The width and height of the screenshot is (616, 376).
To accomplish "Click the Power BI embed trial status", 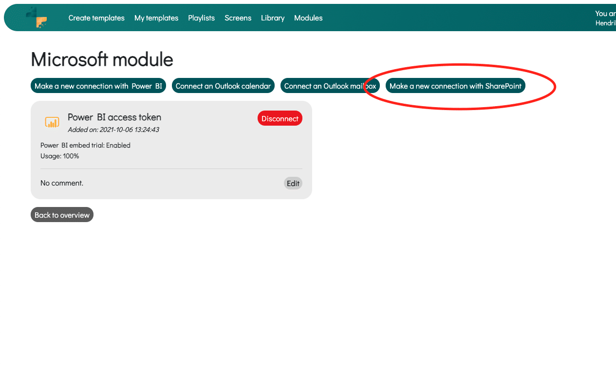I will [x=85, y=145].
